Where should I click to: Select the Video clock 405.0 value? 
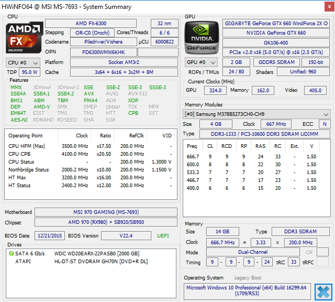click(315, 91)
